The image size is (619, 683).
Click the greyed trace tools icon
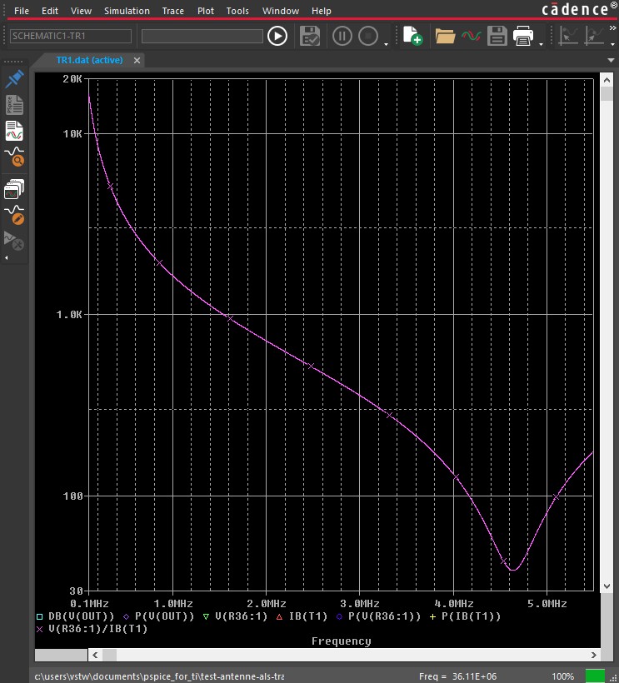[x=13, y=241]
